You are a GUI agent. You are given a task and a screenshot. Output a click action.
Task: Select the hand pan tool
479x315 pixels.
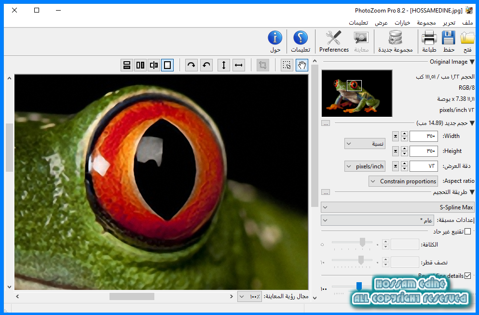point(302,65)
